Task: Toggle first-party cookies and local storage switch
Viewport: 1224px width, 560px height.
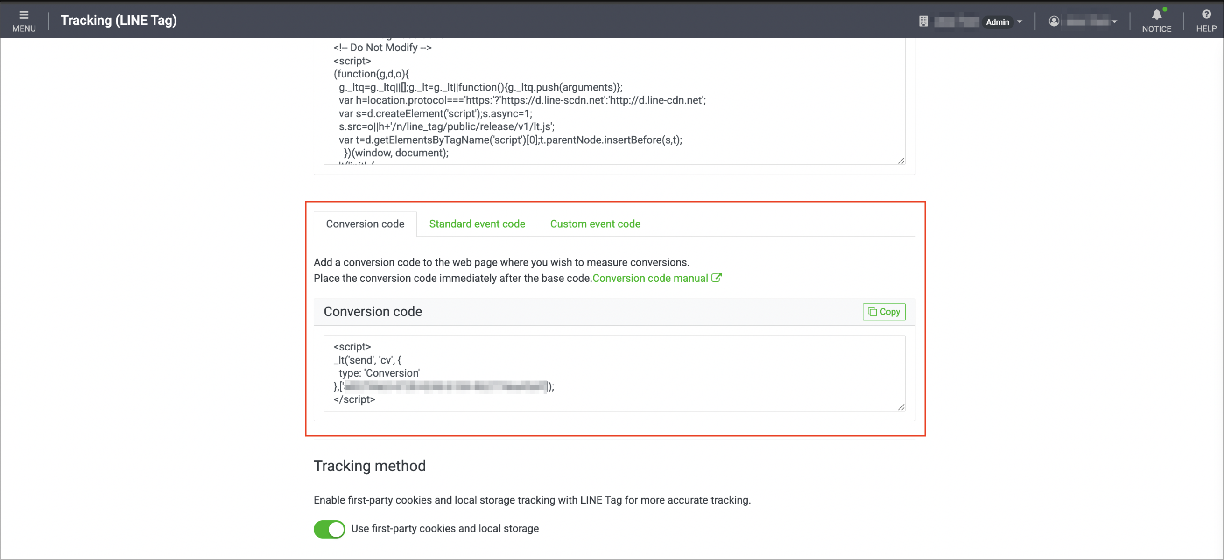Action: pyautogui.click(x=329, y=529)
